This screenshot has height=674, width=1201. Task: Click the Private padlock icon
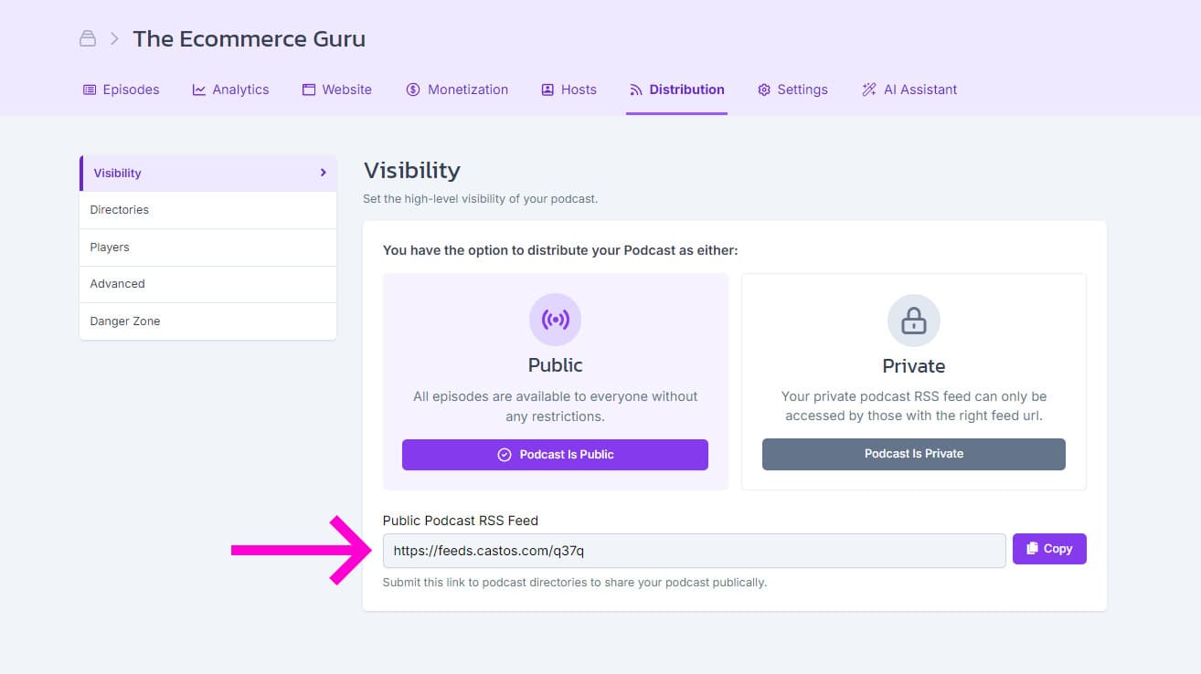(913, 321)
